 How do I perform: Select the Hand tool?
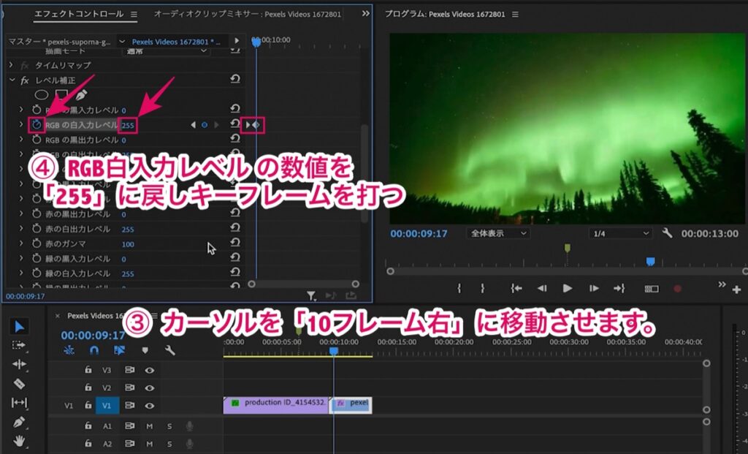[19, 441]
